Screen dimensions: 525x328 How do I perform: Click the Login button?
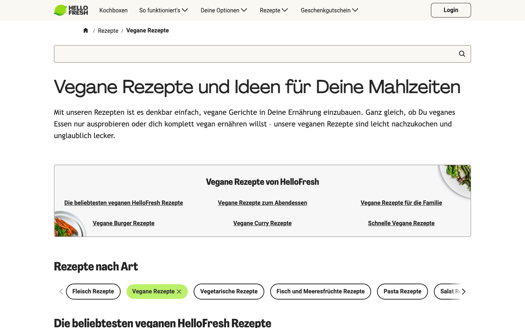click(x=451, y=10)
